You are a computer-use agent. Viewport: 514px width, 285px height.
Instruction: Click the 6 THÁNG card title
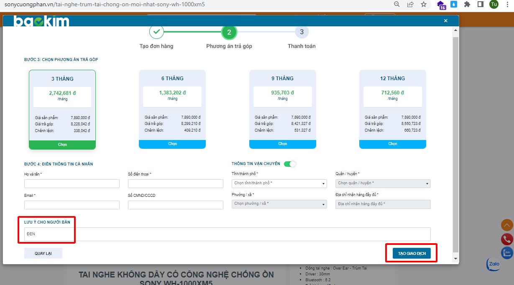click(172, 79)
